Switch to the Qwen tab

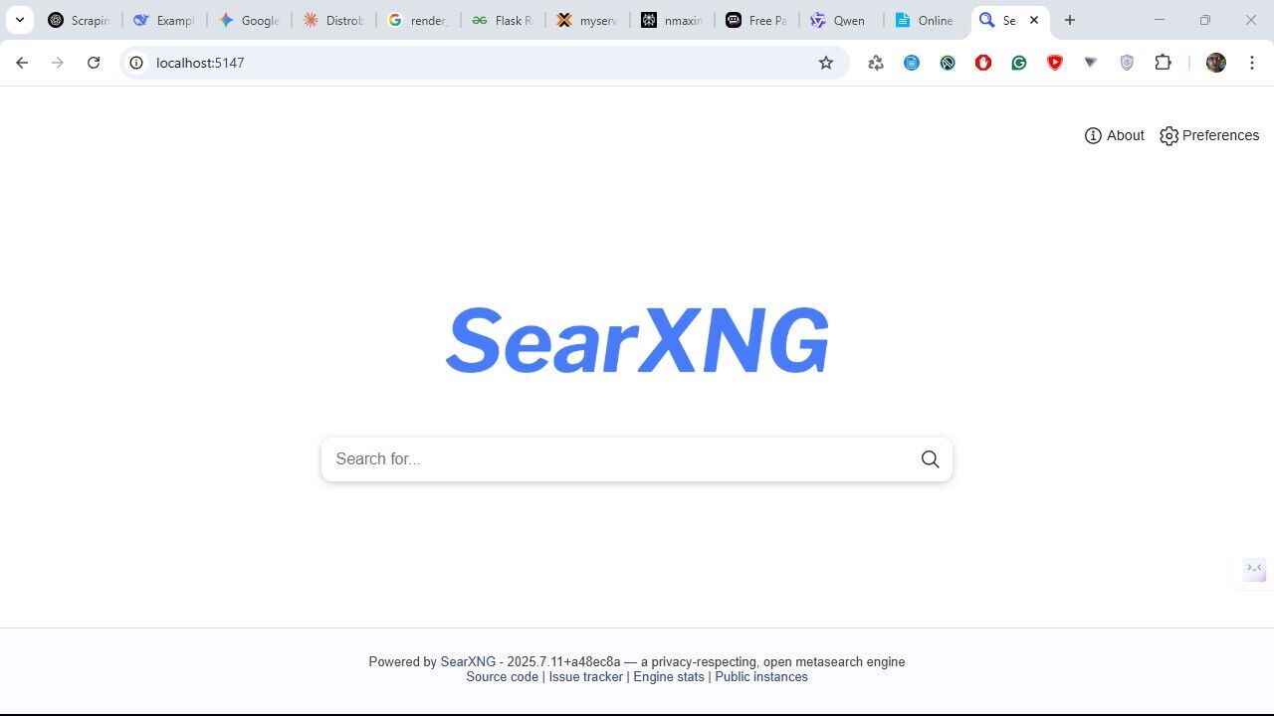(839, 20)
